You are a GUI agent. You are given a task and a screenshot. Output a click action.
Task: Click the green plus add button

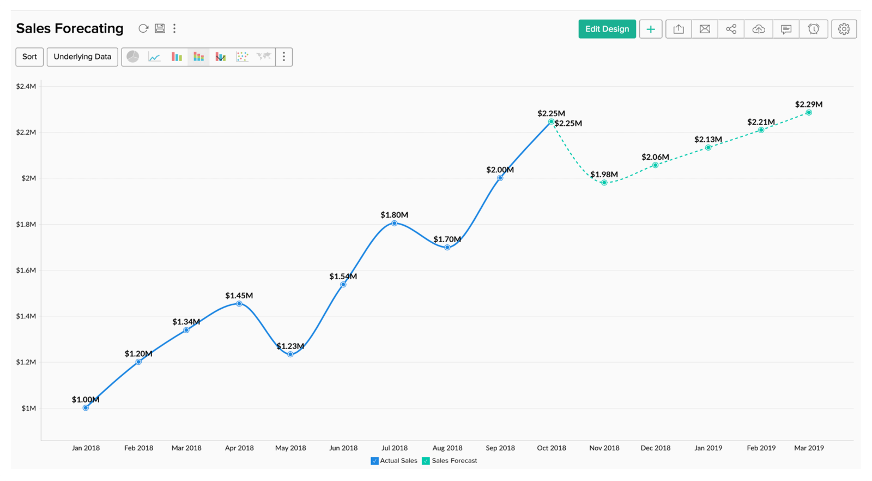pyautogui.click(x=651, y=29)
